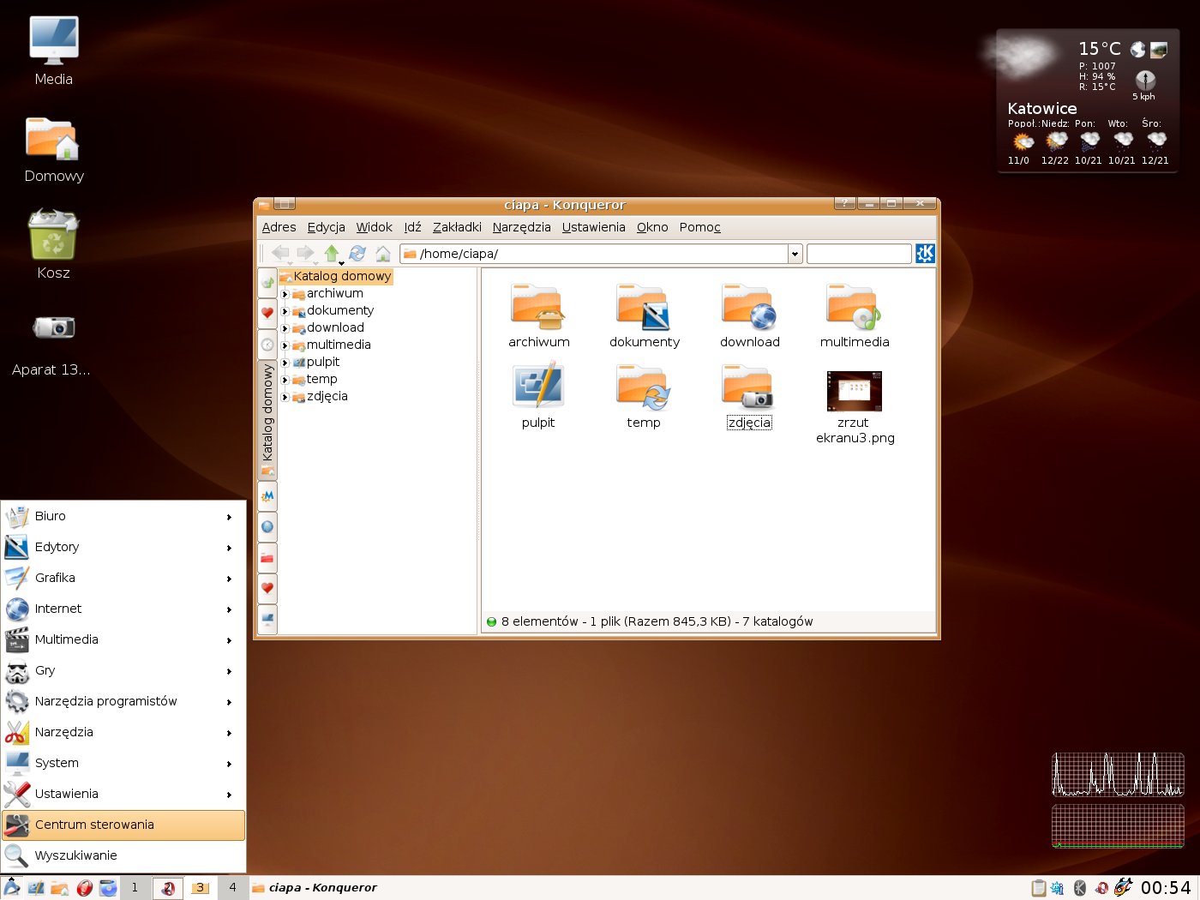Open the Biuro submenu in start menu
Image resolution: width=1200 pixels, height=900 pixels.
pyautogui.click(x=123, y=516)
